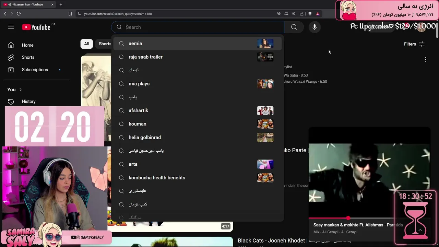Choose the 'کومان' search suggestion
The height and width of the screenshot is (247, 439).
point(198,70)
